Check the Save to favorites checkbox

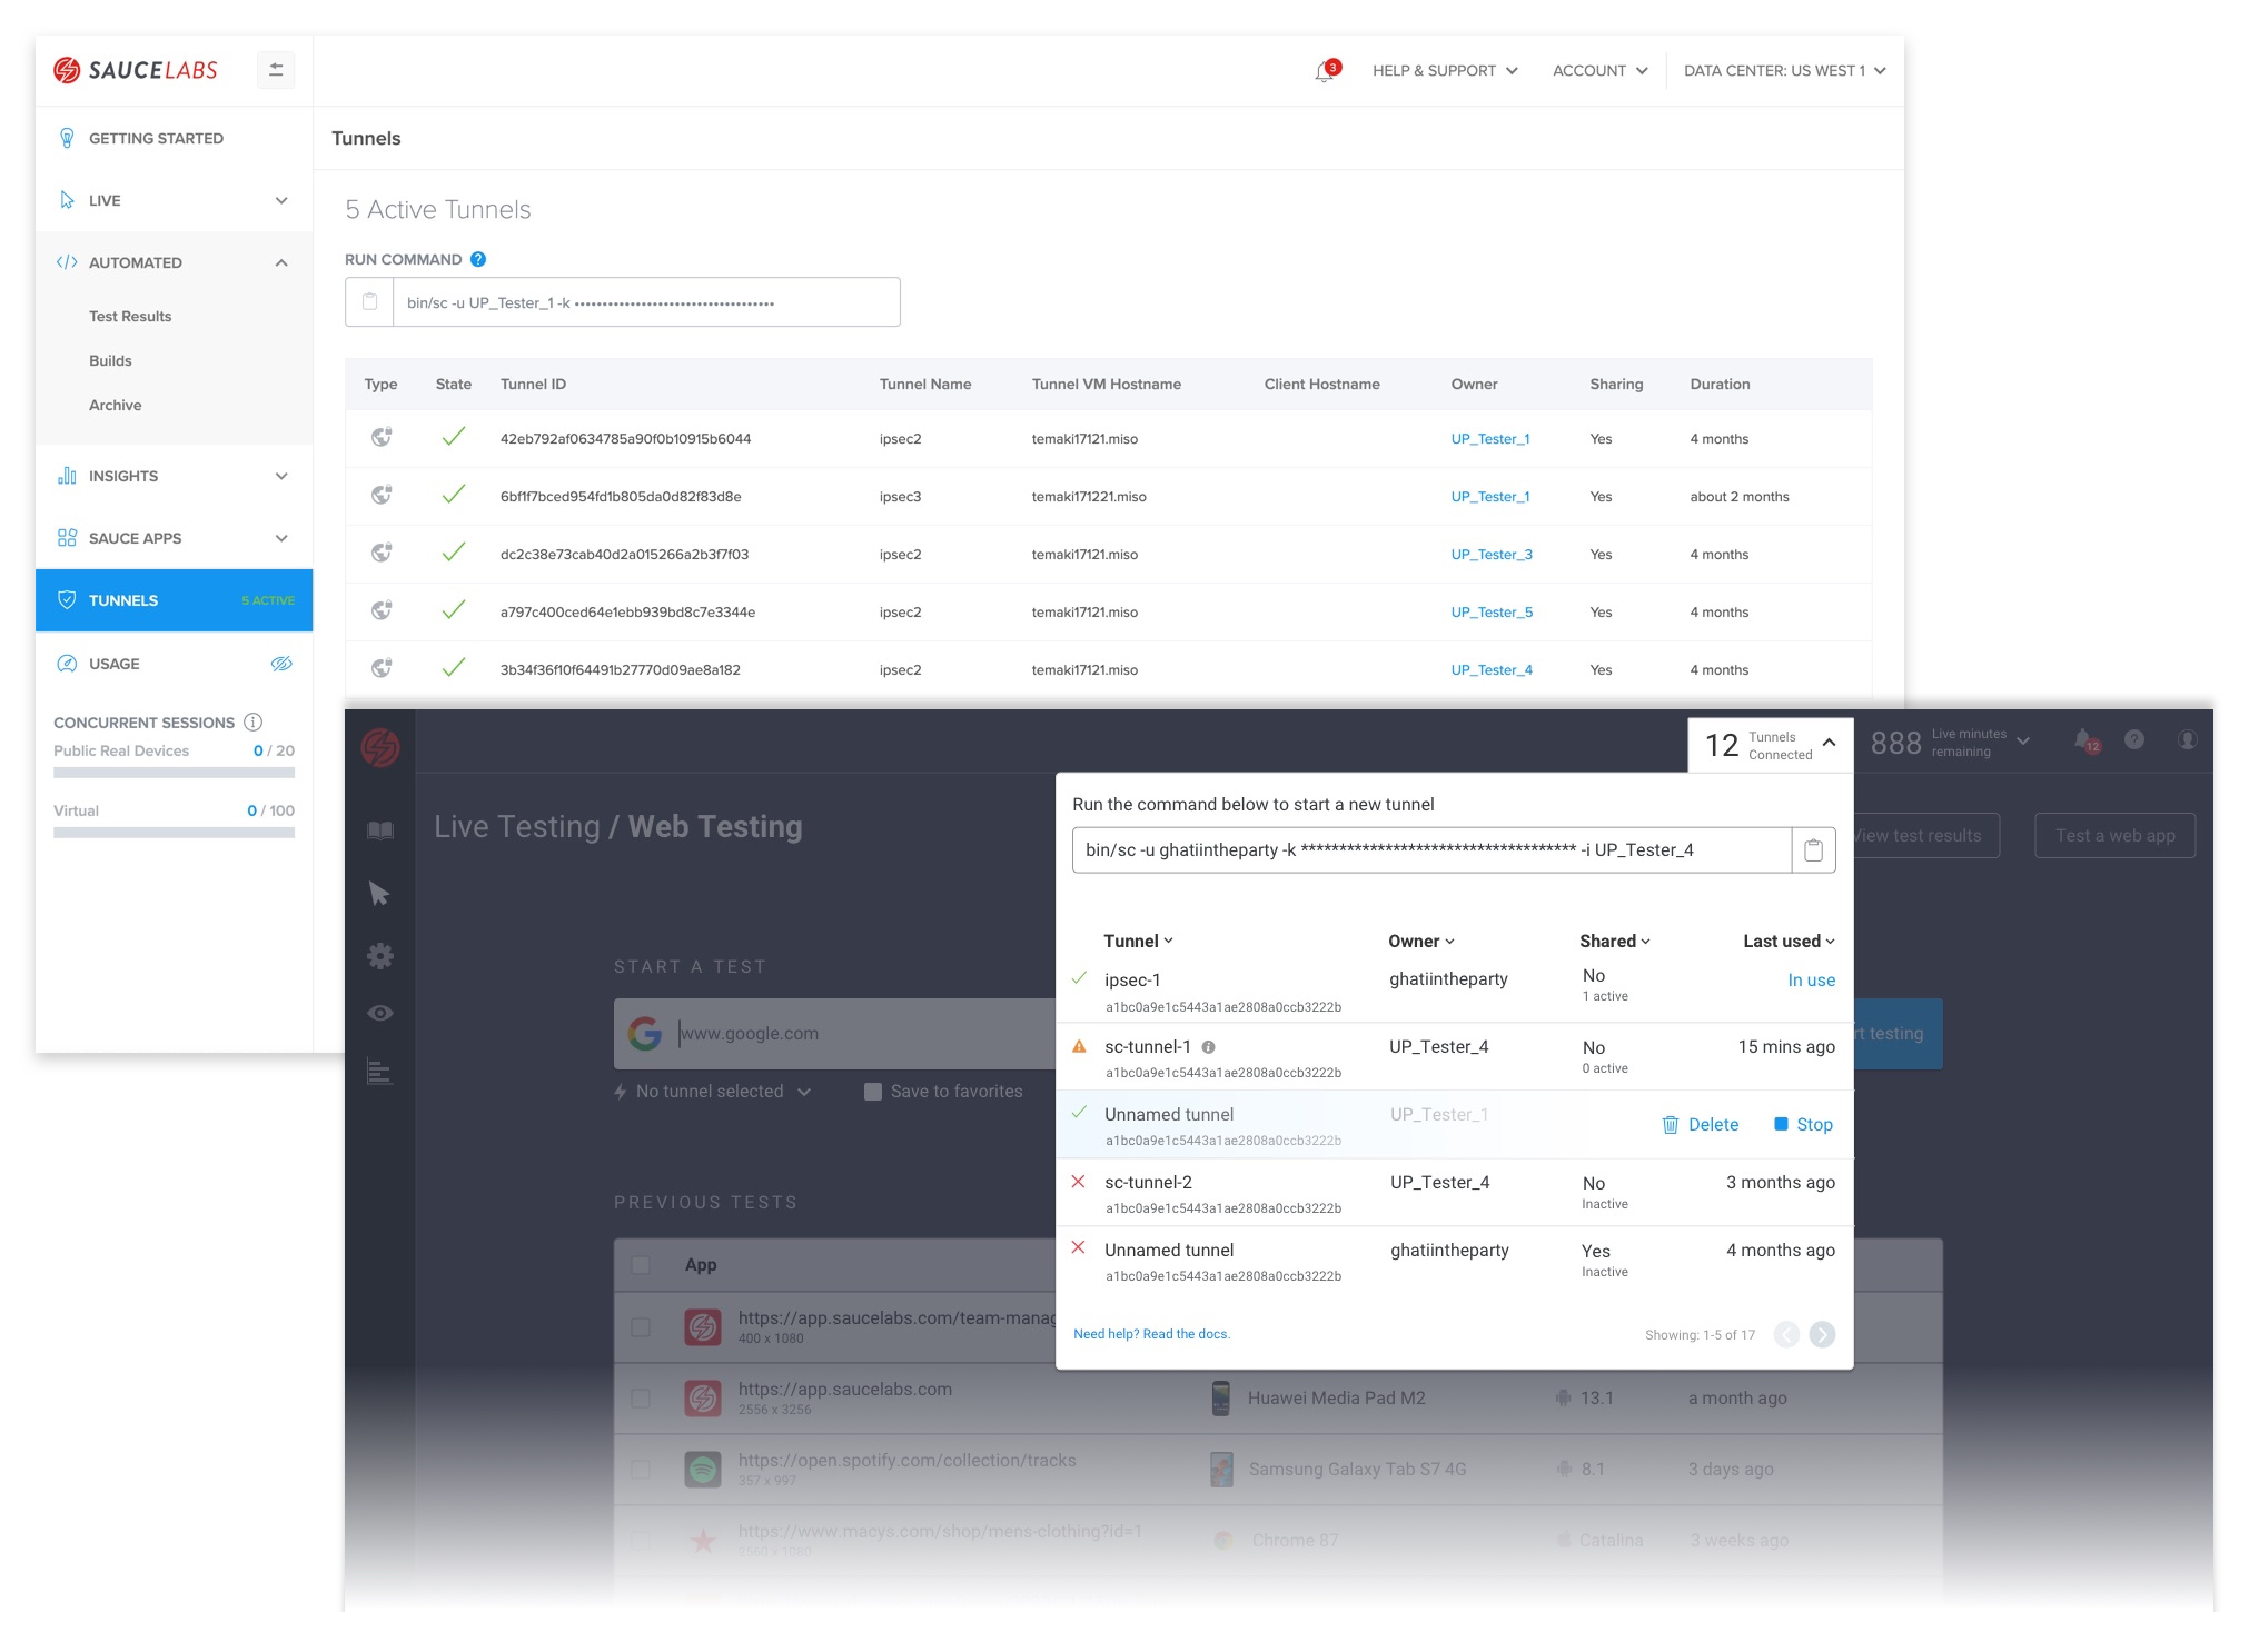873,1092
